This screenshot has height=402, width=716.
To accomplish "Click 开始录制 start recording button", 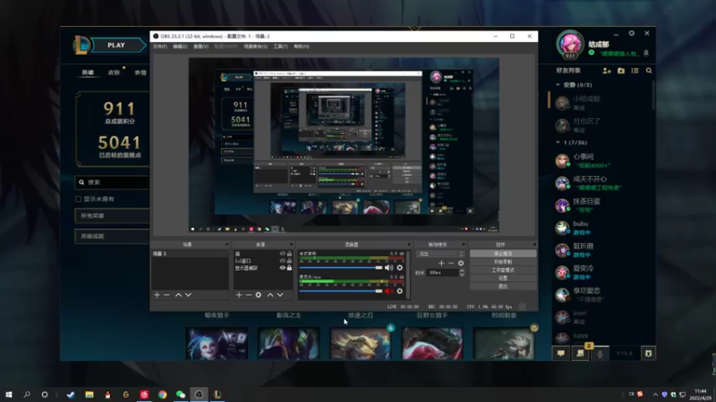I will 503,262.
